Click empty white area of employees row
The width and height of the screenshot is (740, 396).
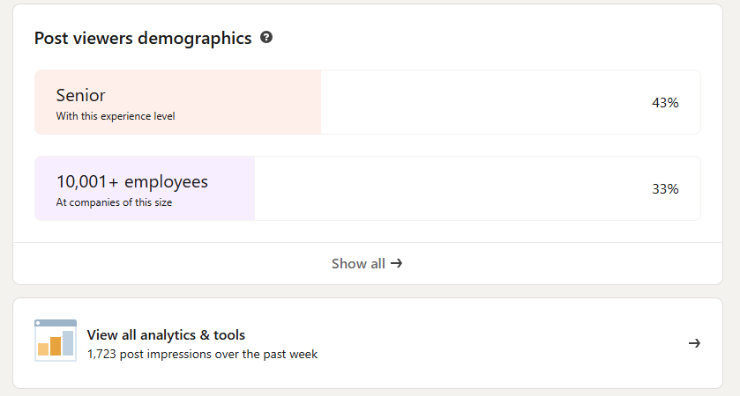448,188
